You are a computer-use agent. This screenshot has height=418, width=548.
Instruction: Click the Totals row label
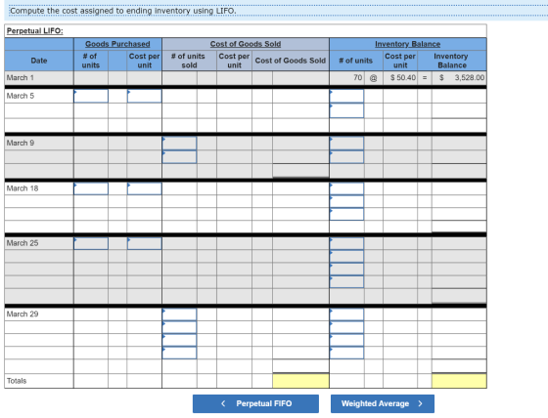tap(17, 381)
